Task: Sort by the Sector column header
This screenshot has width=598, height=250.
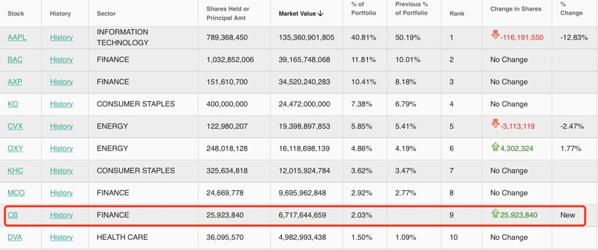Action: pyautogui.click(x=106, y=13)
